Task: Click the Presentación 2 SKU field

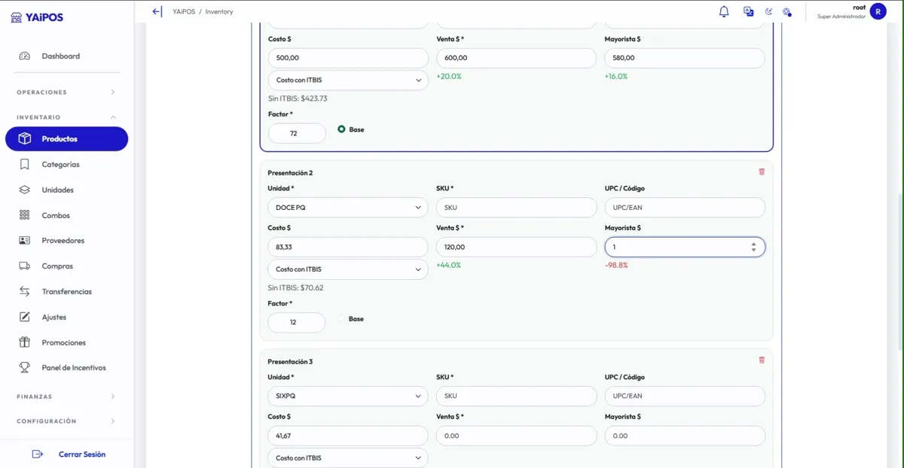Action: click(x=516, y=208)
